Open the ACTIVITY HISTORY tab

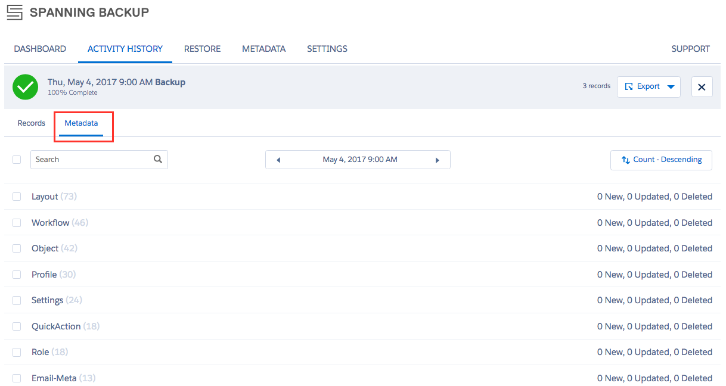click(x=125, y=49)
